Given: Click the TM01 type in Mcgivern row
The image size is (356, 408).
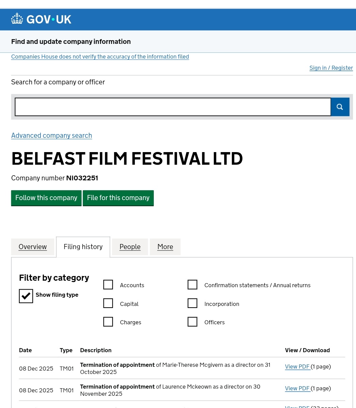Looking at the screenshot, I should coord(67,369).
